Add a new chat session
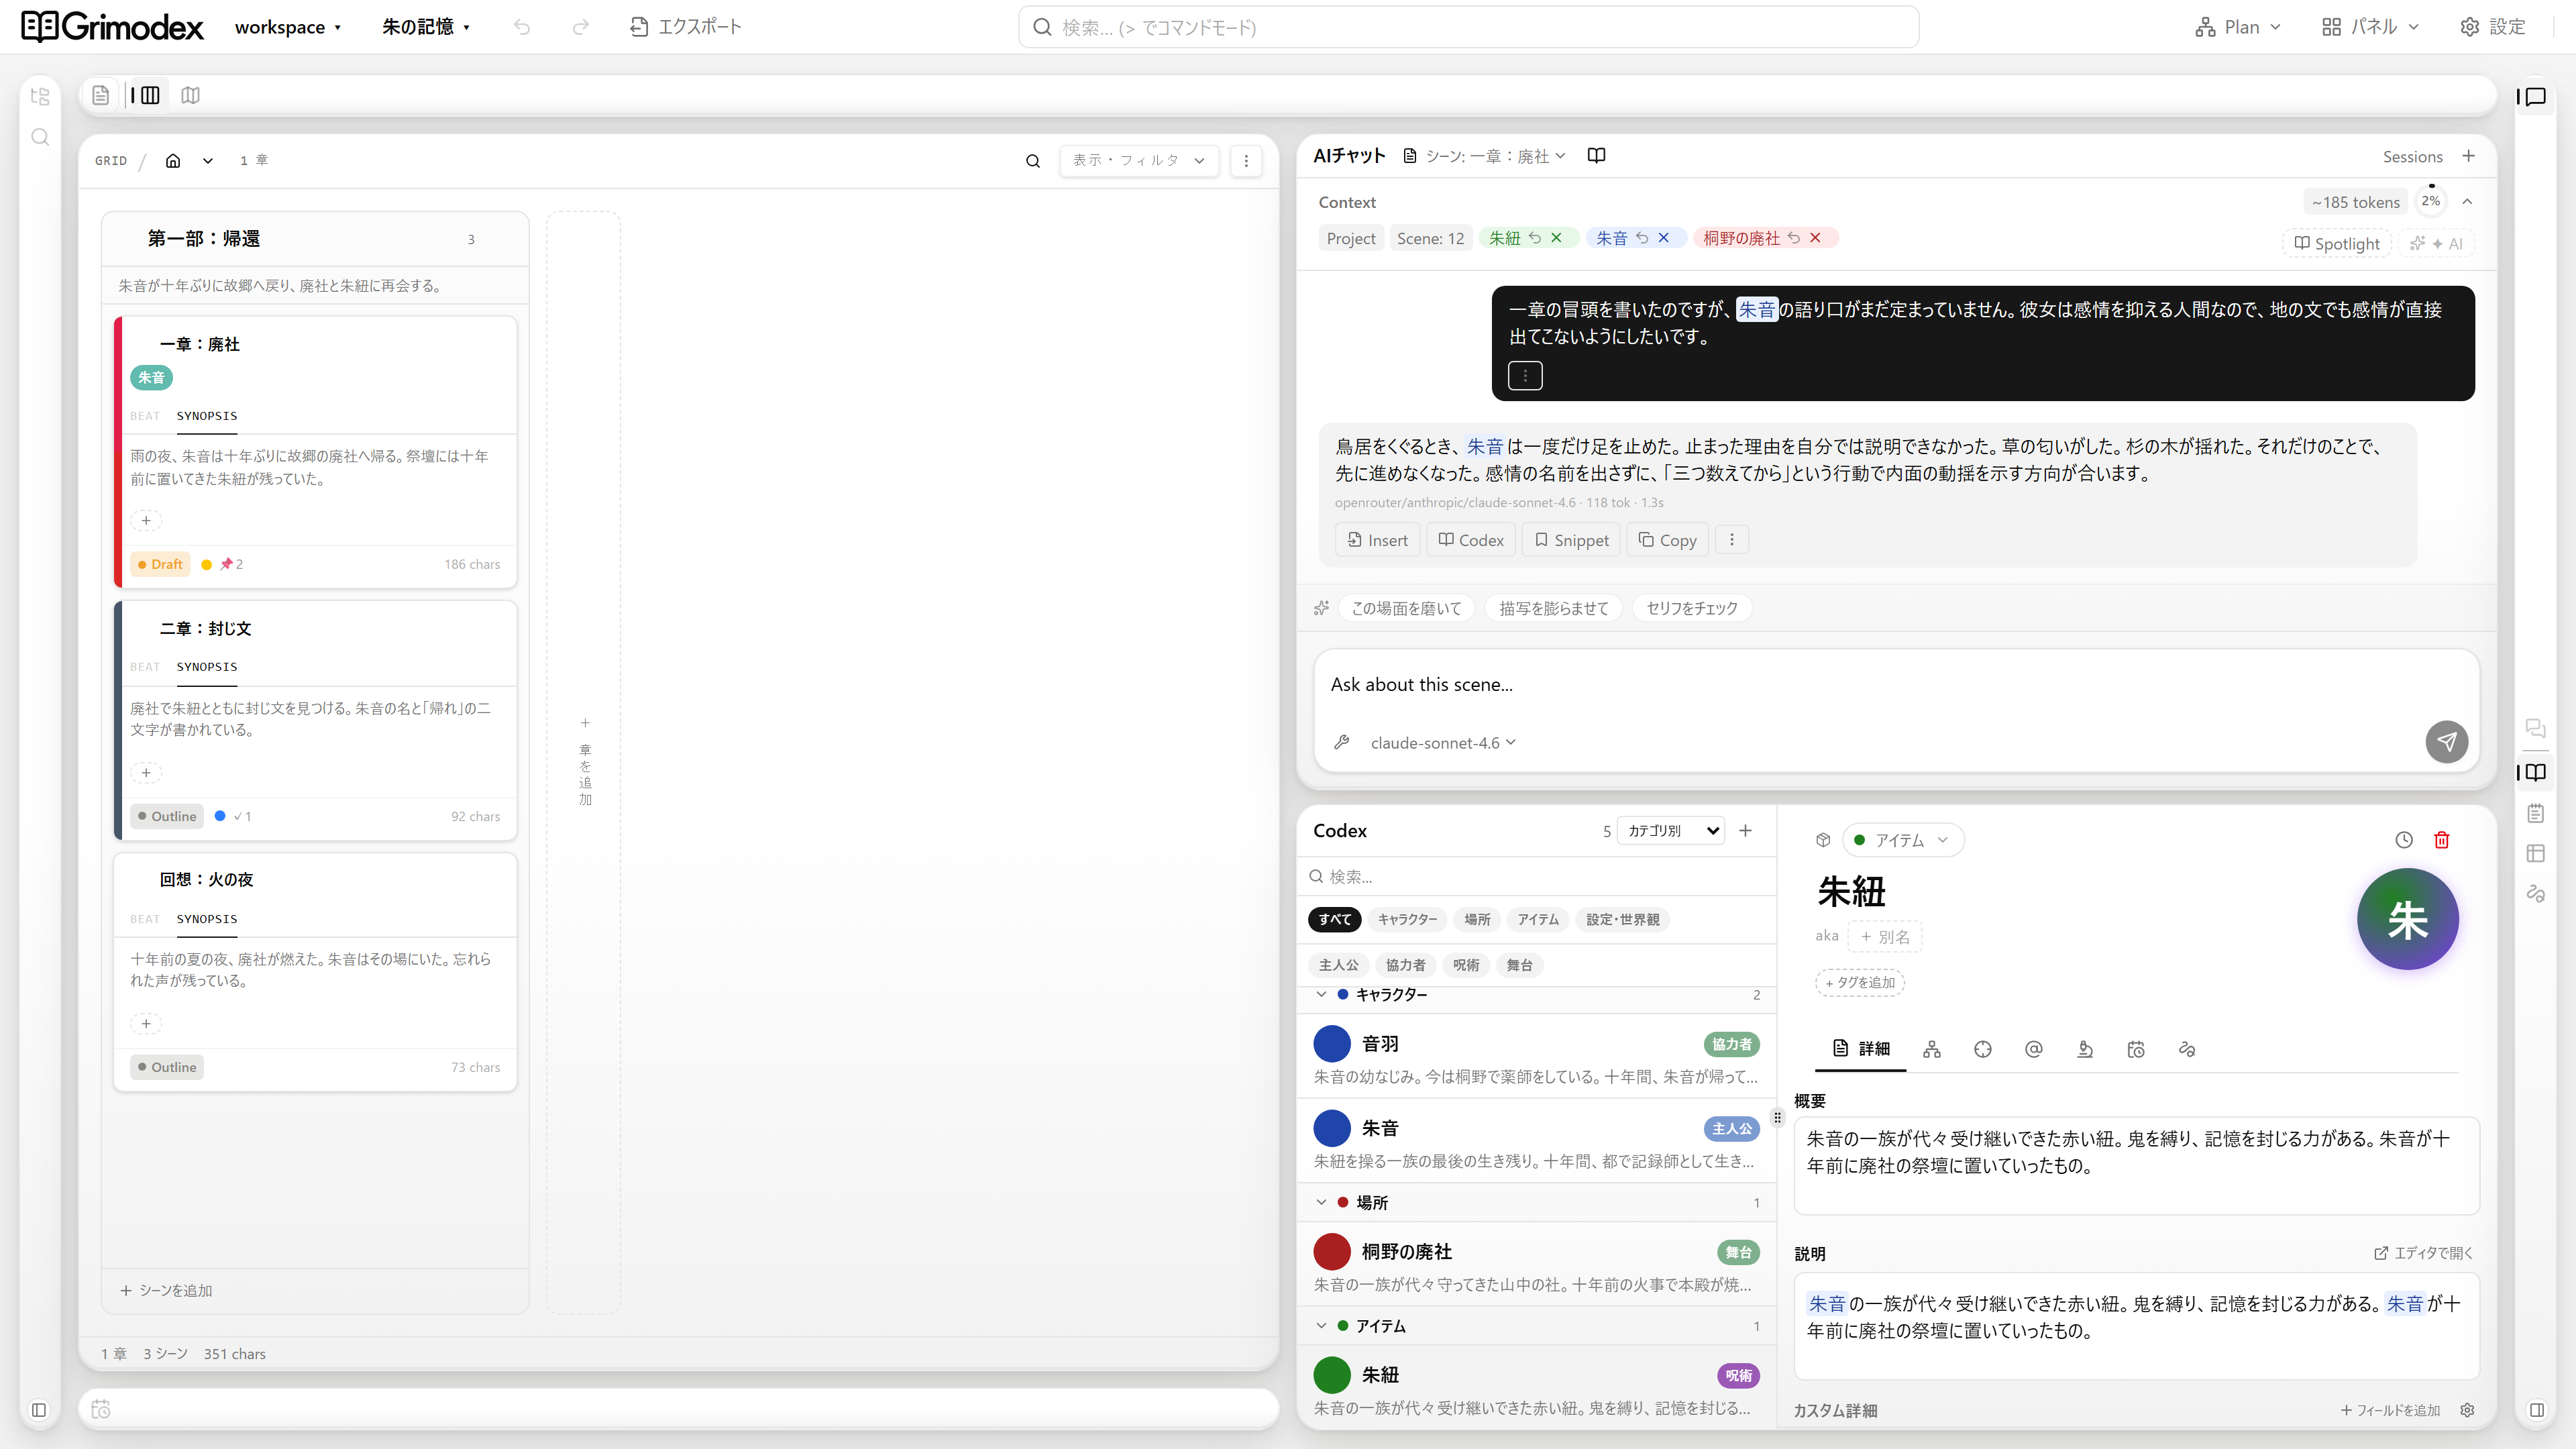The height and width of the screenshot is (1449, 2576). 2469,156
